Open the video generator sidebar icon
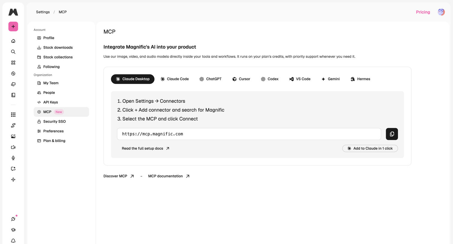Image resolution: width=453 pixels, height=244 pixels. tap(13, 147)
